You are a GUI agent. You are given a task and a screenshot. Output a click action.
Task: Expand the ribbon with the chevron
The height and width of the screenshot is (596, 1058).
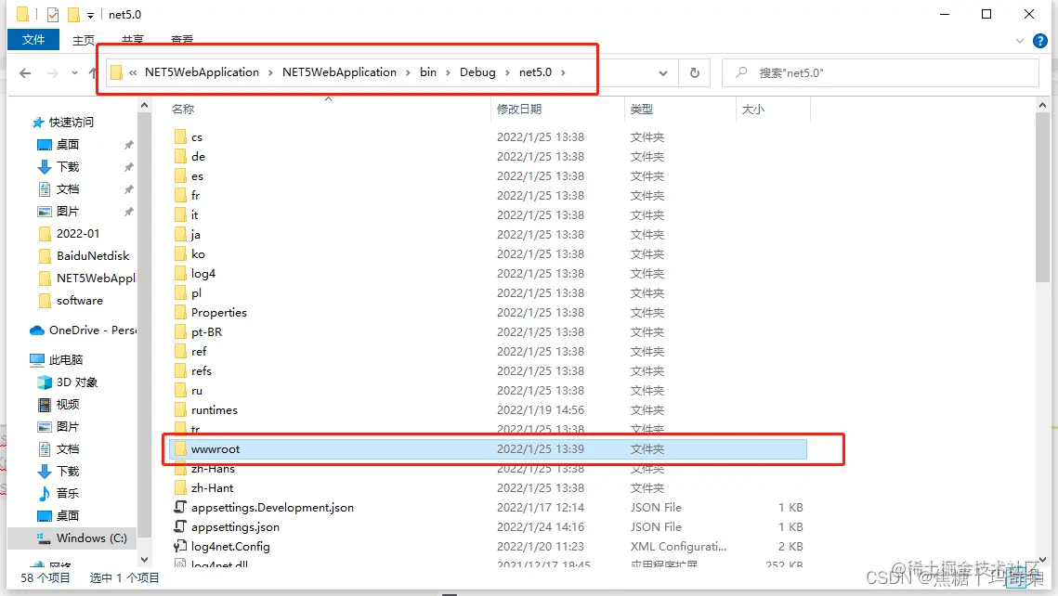[1020, 41]
